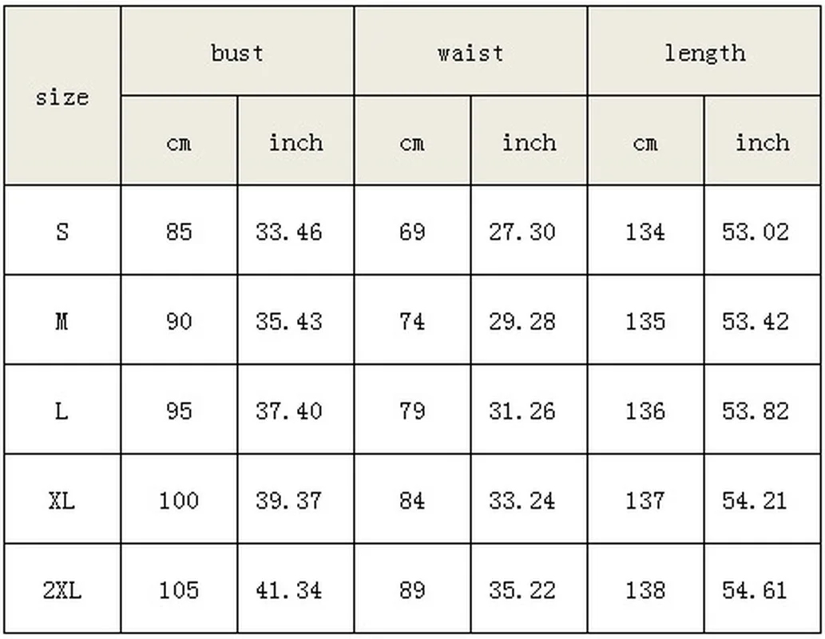Select the waist value 79 cell
The image size is (825, 639).
click(x=412, y=411)
